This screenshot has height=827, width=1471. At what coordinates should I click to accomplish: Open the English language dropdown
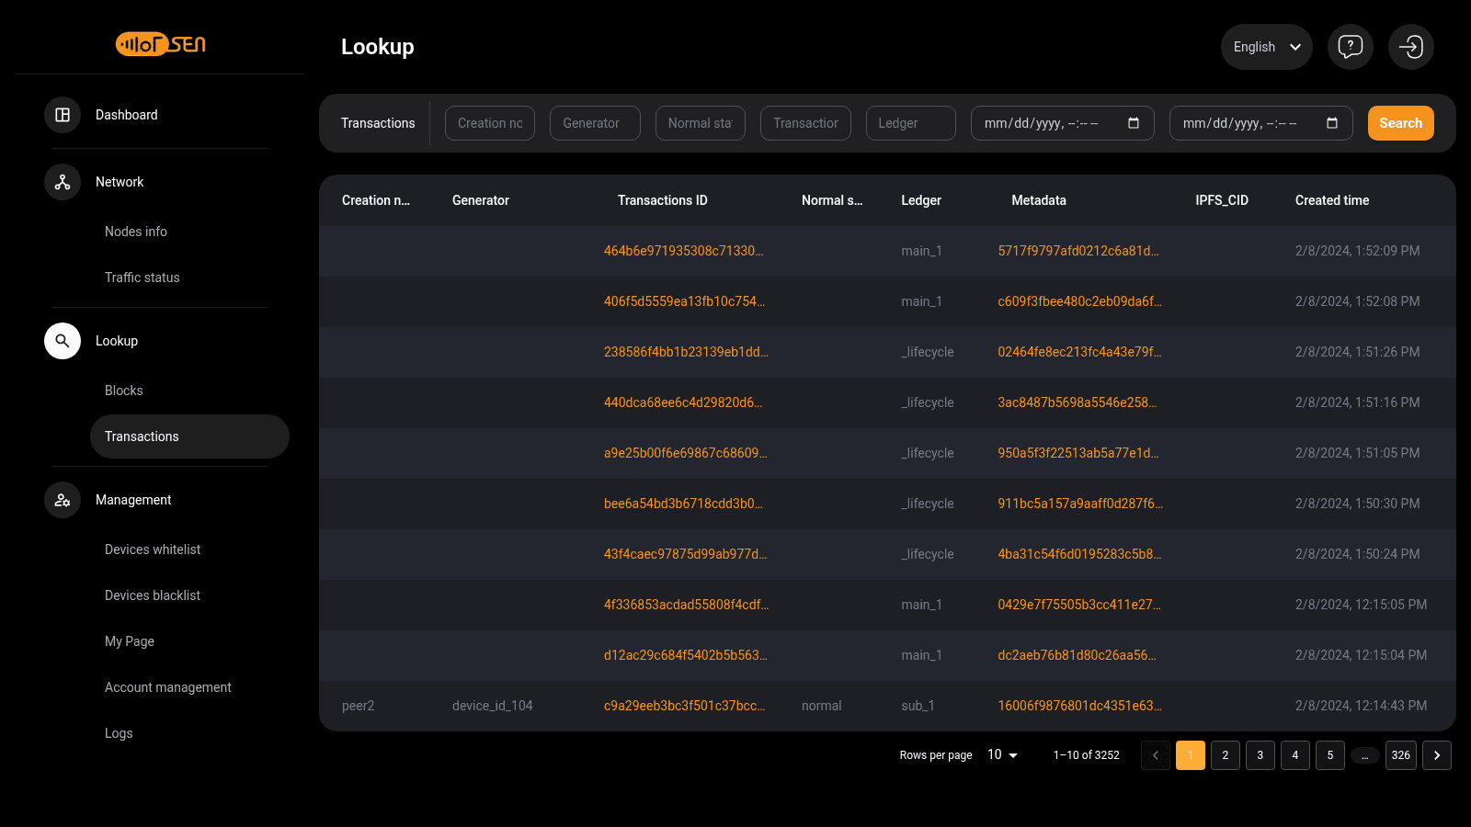pyautogui.click(x=1267, y=47)
